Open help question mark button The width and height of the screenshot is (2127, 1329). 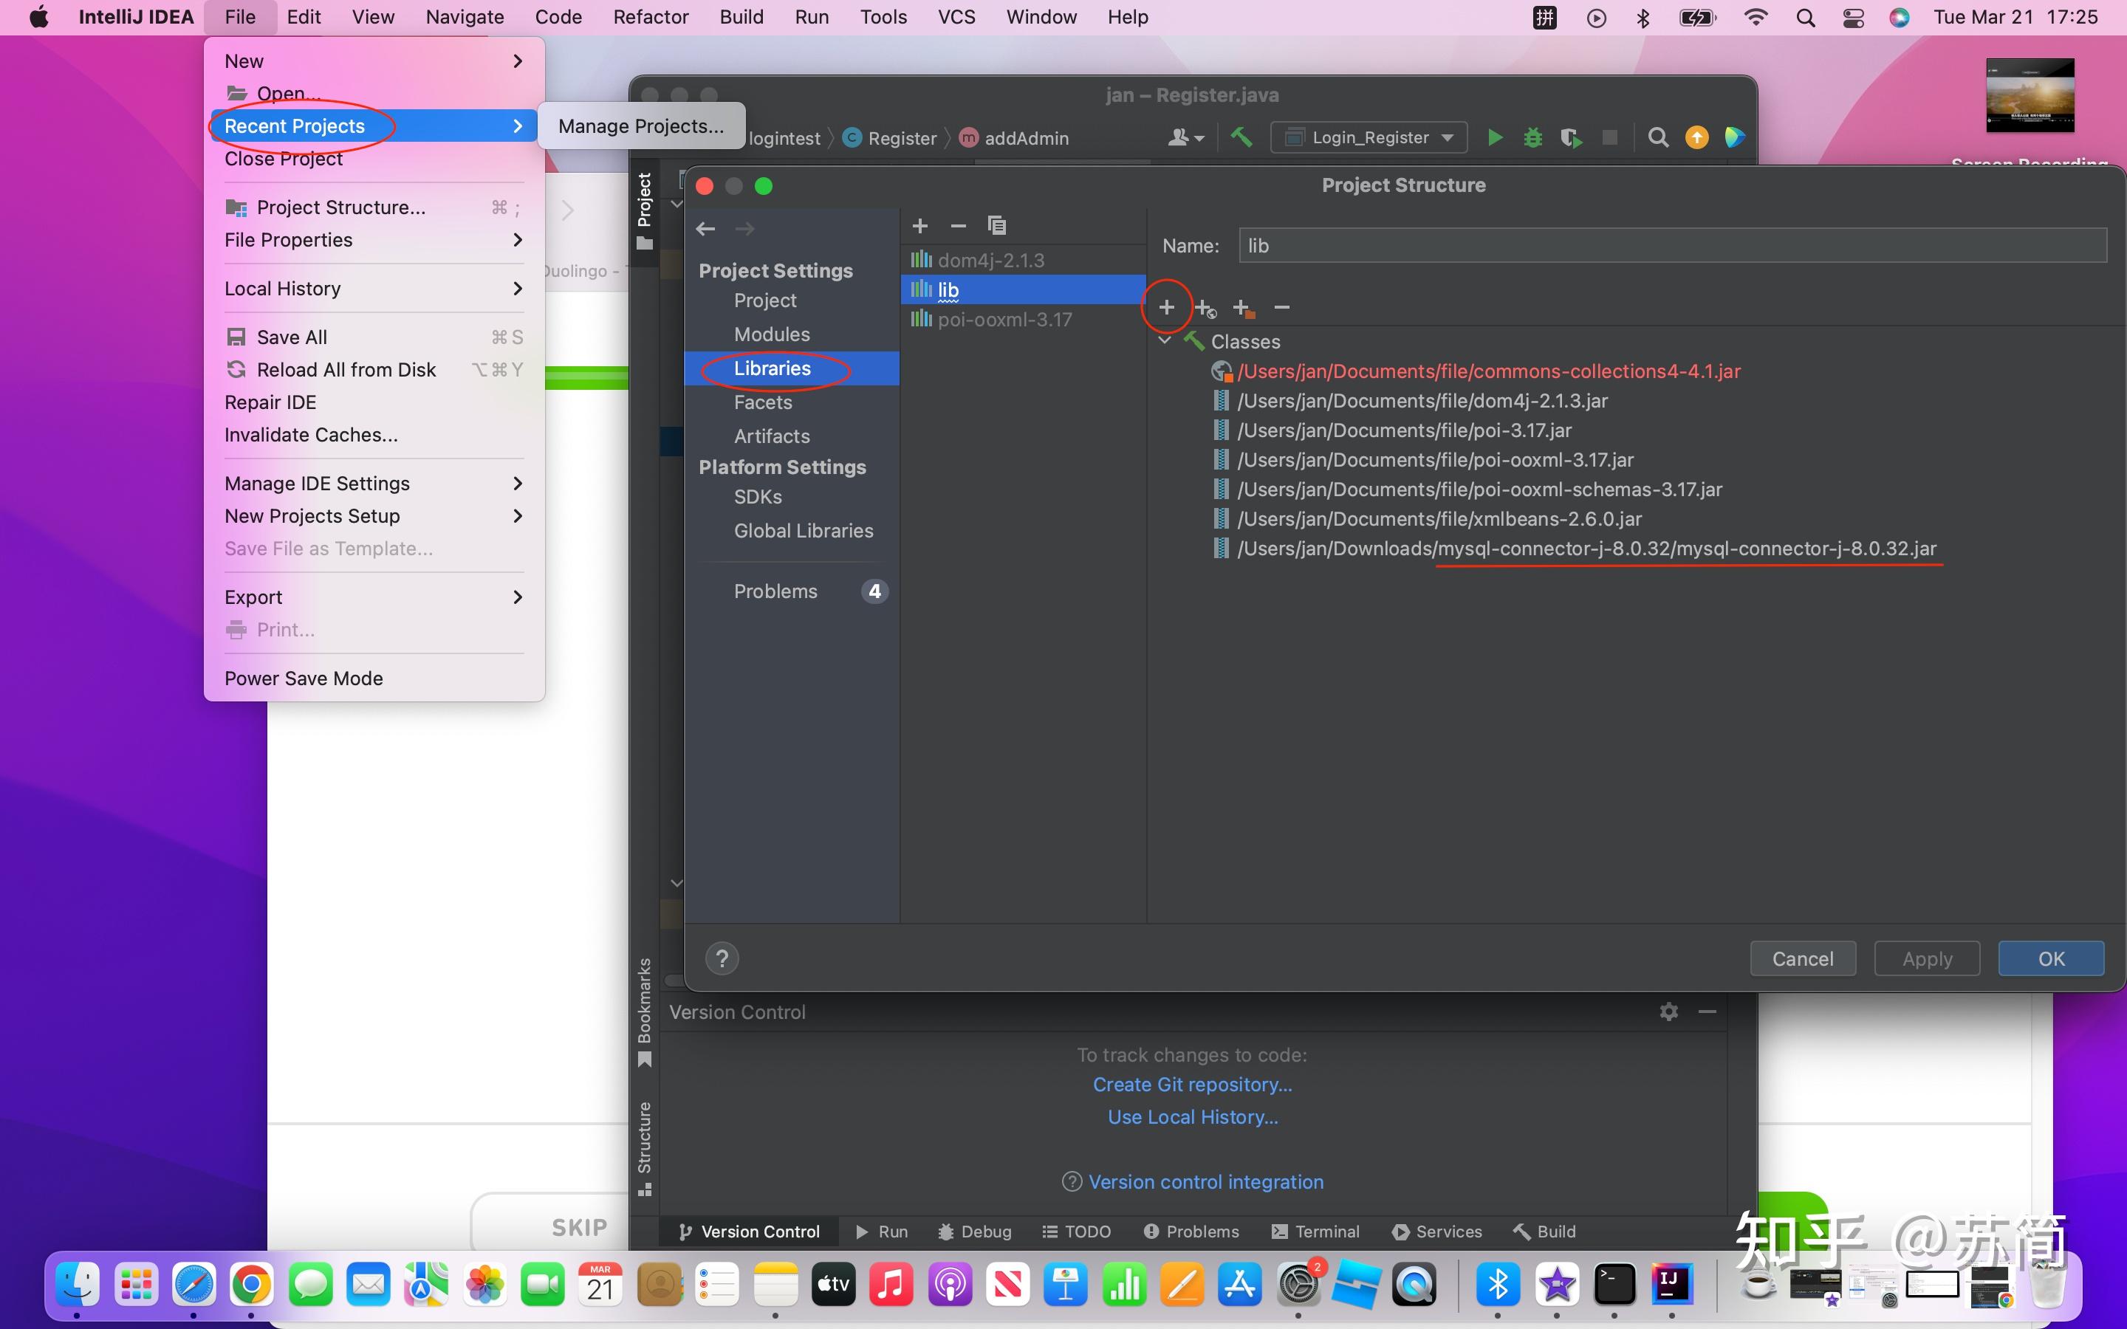coord(722,958)
